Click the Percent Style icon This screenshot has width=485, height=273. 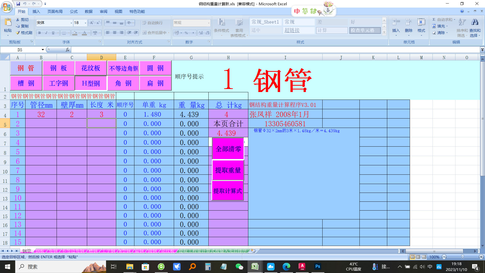[x=186, y=33]
